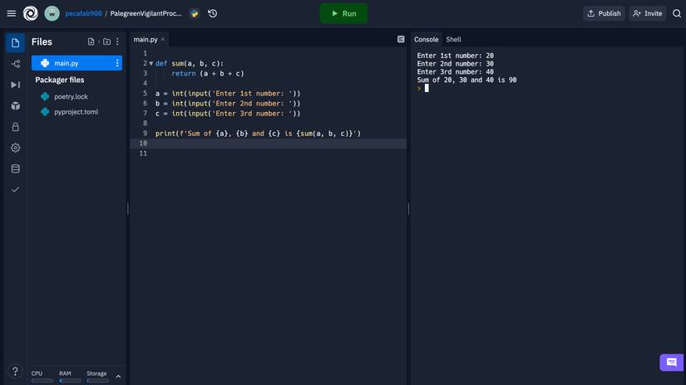Click the new file icon
The width and height of the screenshot is (686, 385).
(91, 41)
